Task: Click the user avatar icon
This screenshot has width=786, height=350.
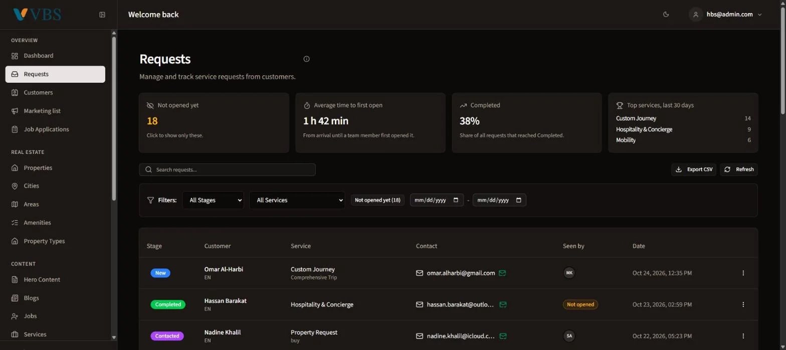Action: (x=695, y=15)
